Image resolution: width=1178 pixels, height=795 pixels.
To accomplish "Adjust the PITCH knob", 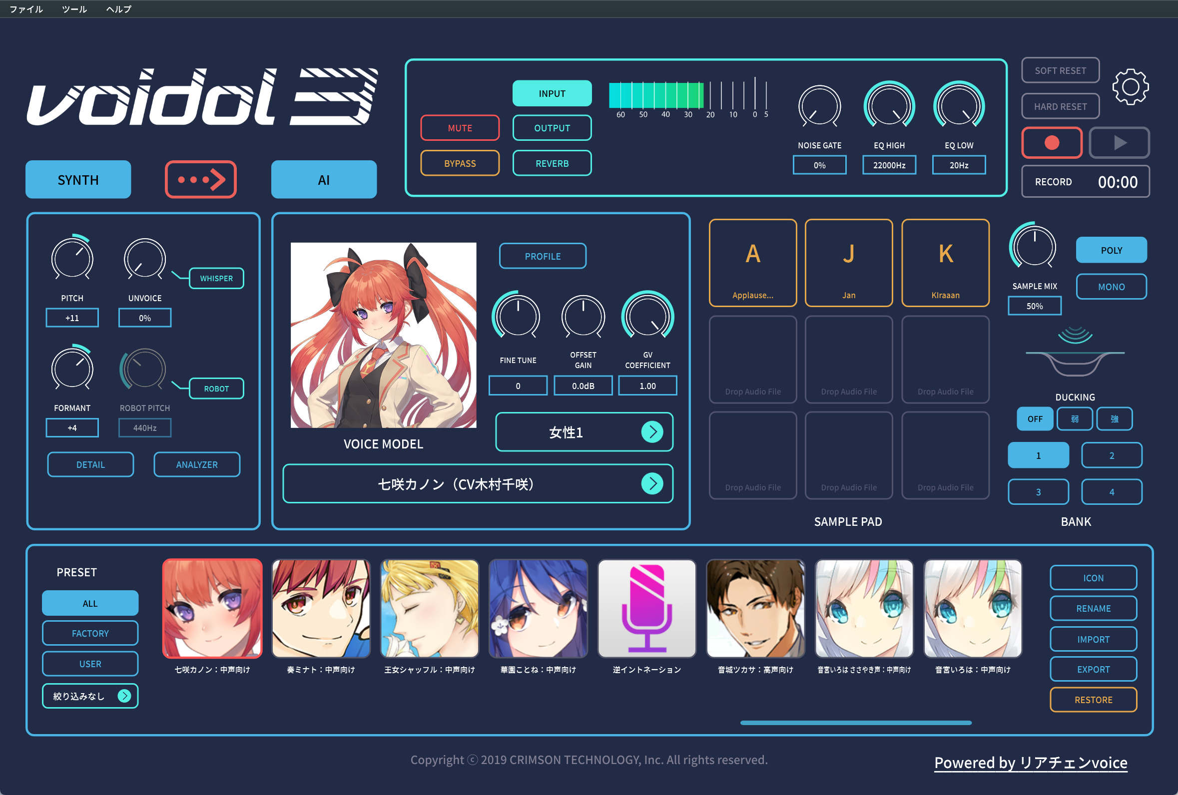I will 72,258.
